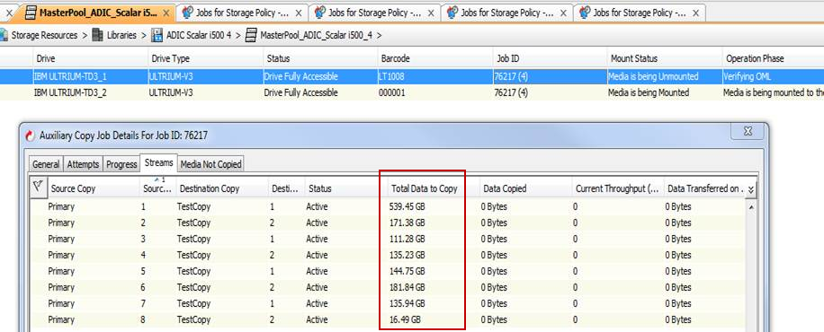This screenshot has height=332, width=824.
Task: Click the Libraries breadcrumb link
Action: [121, 35]
